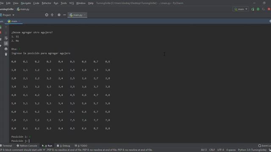This screenshot has height=152, width=271.
Task: Click the UTF-8 encoding in status bar
Action: [221, 150]
